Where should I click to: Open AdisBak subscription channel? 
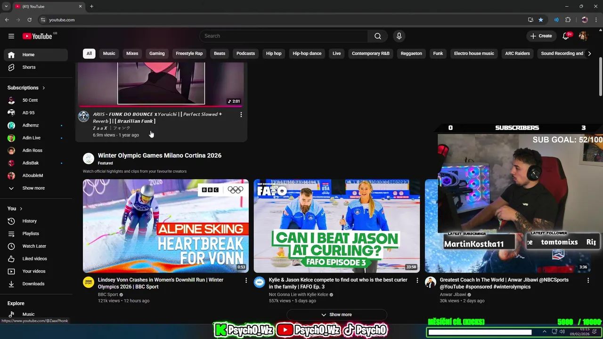pos(36,163)
